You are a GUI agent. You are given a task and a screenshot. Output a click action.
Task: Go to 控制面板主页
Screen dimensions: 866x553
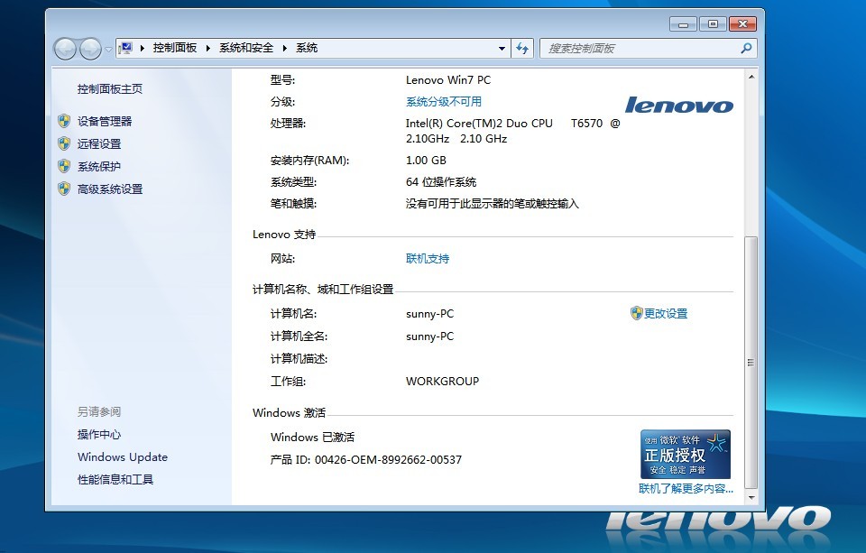coord(110,89)
